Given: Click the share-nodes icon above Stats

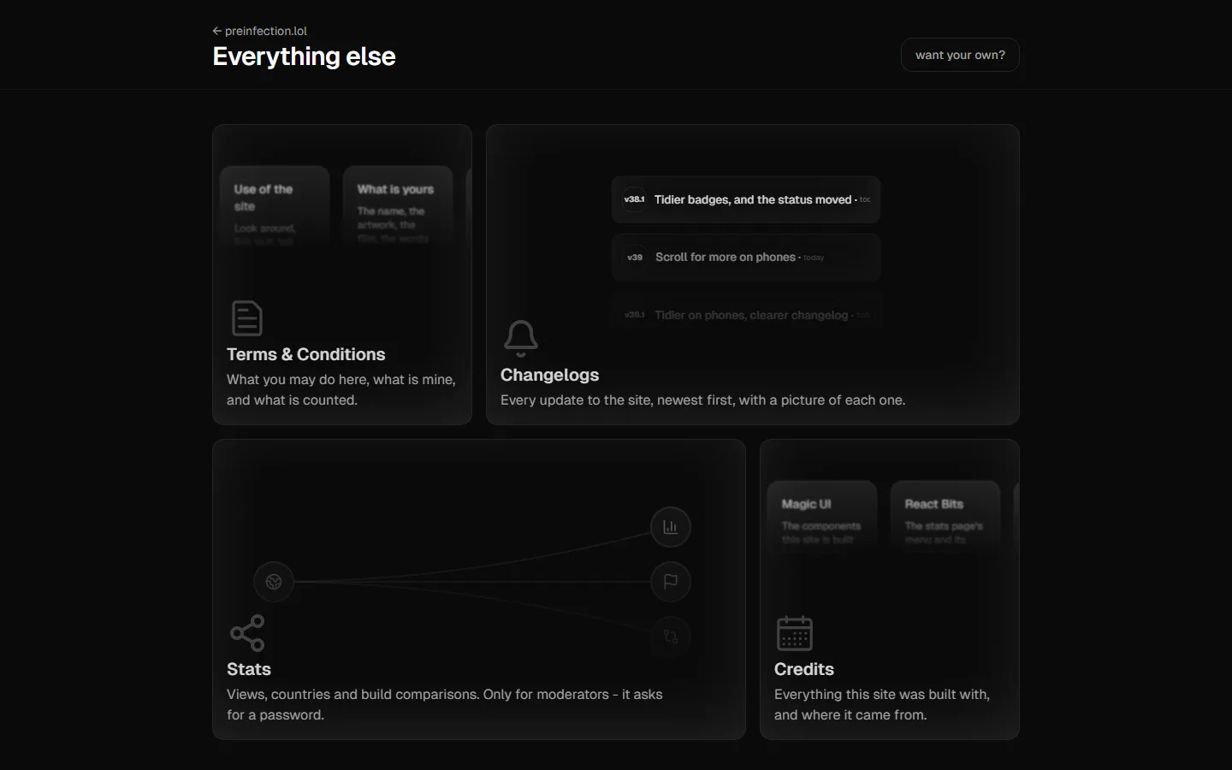Looking at the screenshot, I should 247,633.
